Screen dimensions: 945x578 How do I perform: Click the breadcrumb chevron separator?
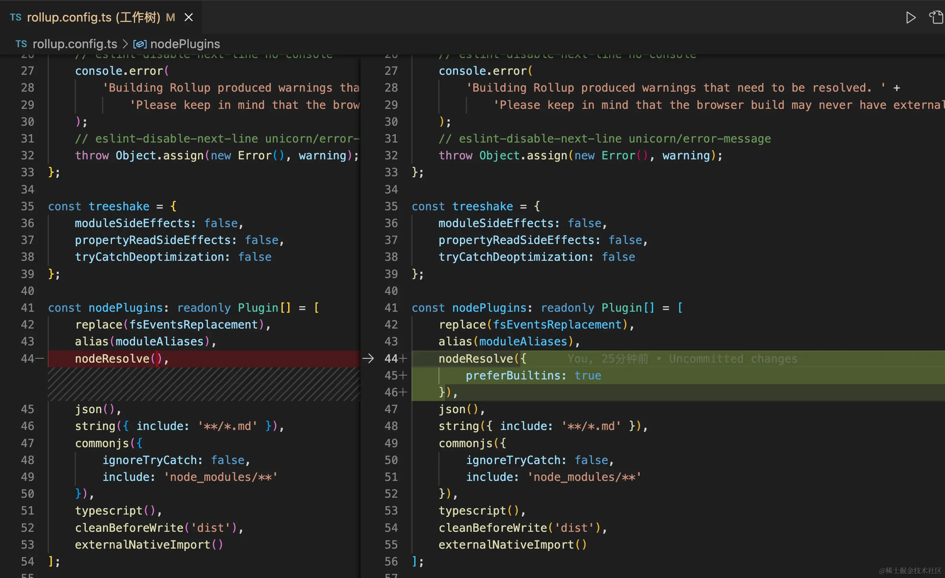pos(125,44)
